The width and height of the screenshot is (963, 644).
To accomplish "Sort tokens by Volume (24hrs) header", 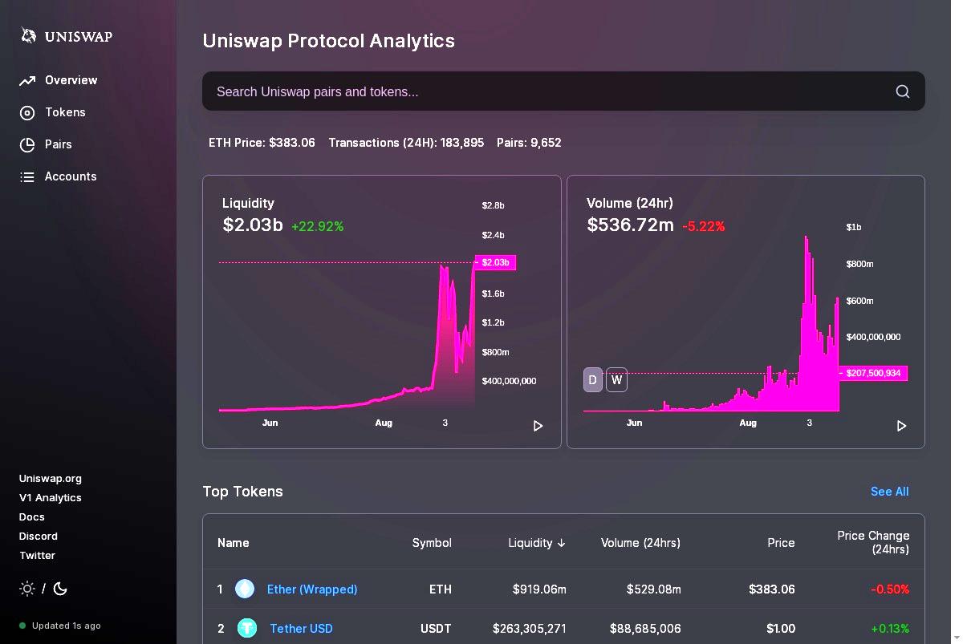I will pyautogui.click(x=640, y=543).
